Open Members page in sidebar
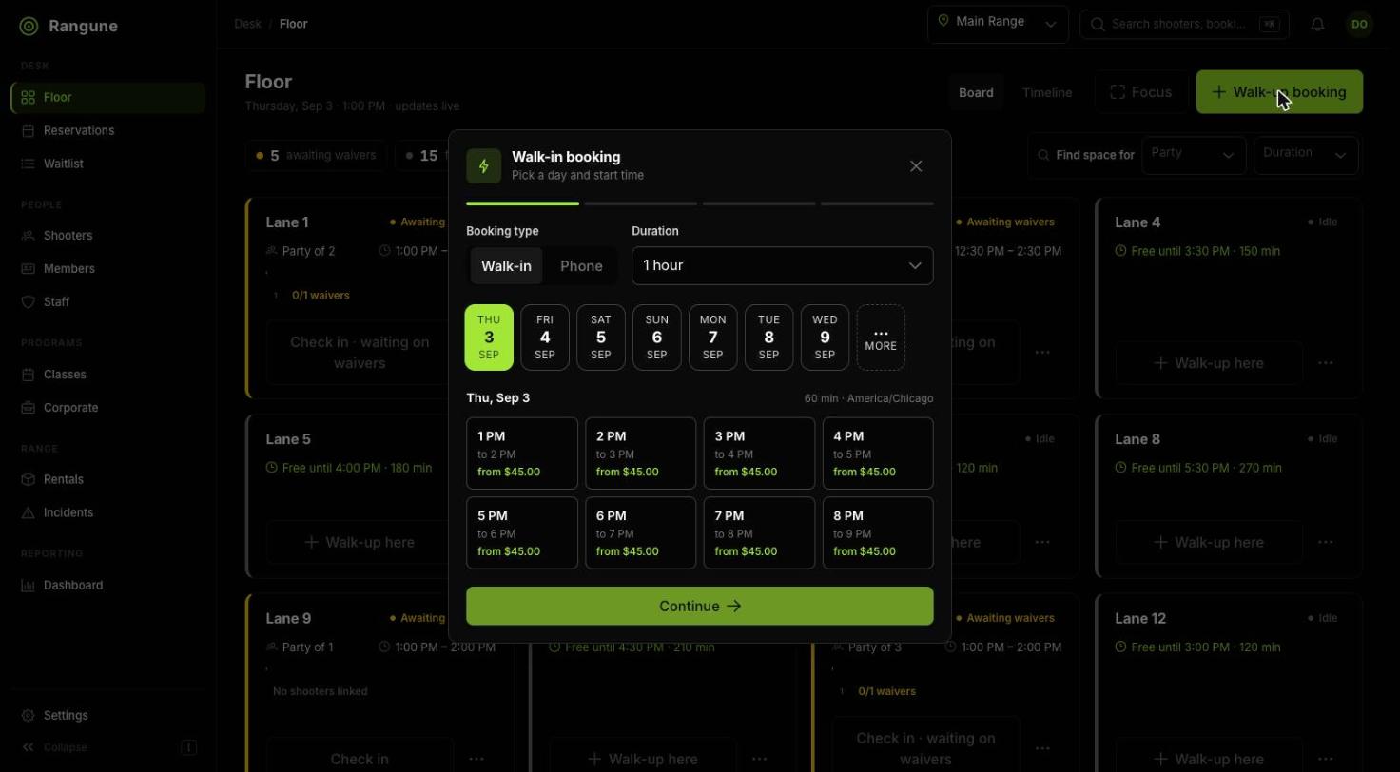The width and height of the screenshot is (1400, 772). 107,268
